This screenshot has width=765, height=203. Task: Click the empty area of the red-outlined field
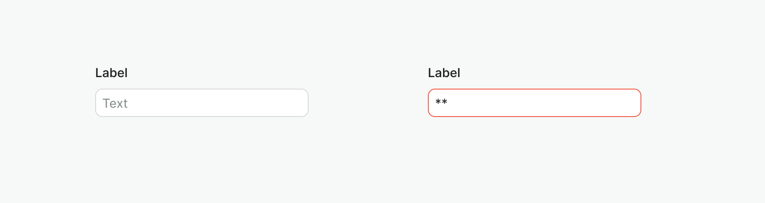[556, 103]
